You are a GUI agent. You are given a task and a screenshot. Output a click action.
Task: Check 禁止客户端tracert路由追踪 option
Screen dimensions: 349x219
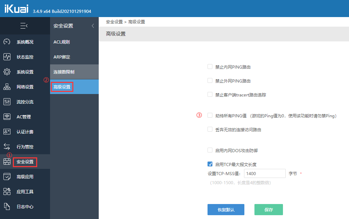pyautogui.click(x=210, y=94)
